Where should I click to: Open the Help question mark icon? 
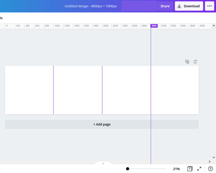click(x=211, y=169)
